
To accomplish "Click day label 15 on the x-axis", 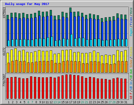I will click(x=63, y=102).
